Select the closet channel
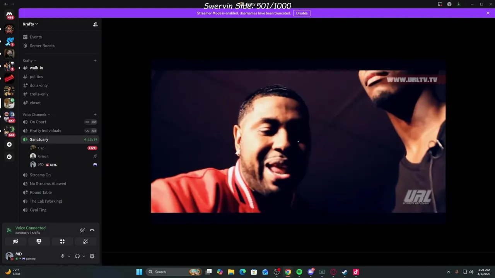 60,103
